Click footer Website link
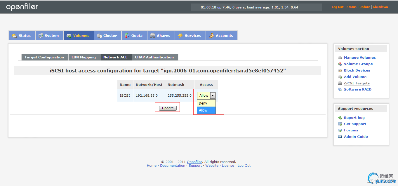The image size is (398, 186). click(212, 166)
